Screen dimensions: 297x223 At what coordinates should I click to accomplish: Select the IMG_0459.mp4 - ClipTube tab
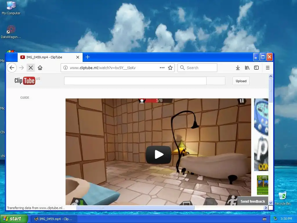(x=50, y=57)
